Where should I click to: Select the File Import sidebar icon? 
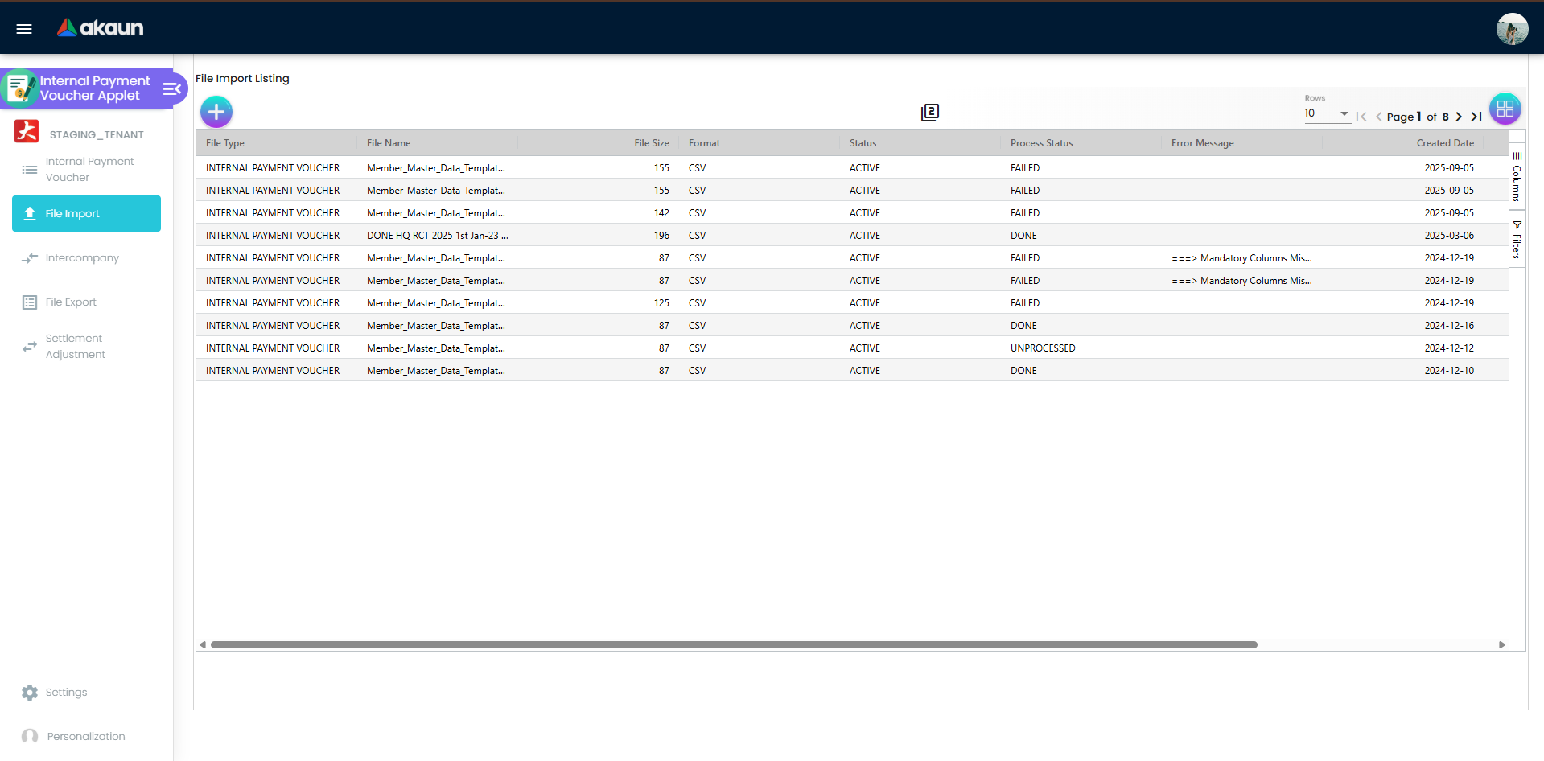[x=31, y=213]
